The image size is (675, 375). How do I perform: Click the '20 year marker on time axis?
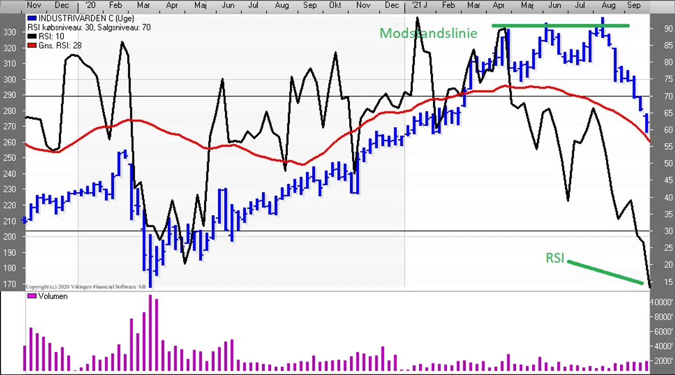[90, 5]
